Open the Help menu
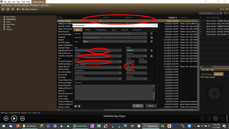This screenshot has height=129, width=229. click(28, 2)
